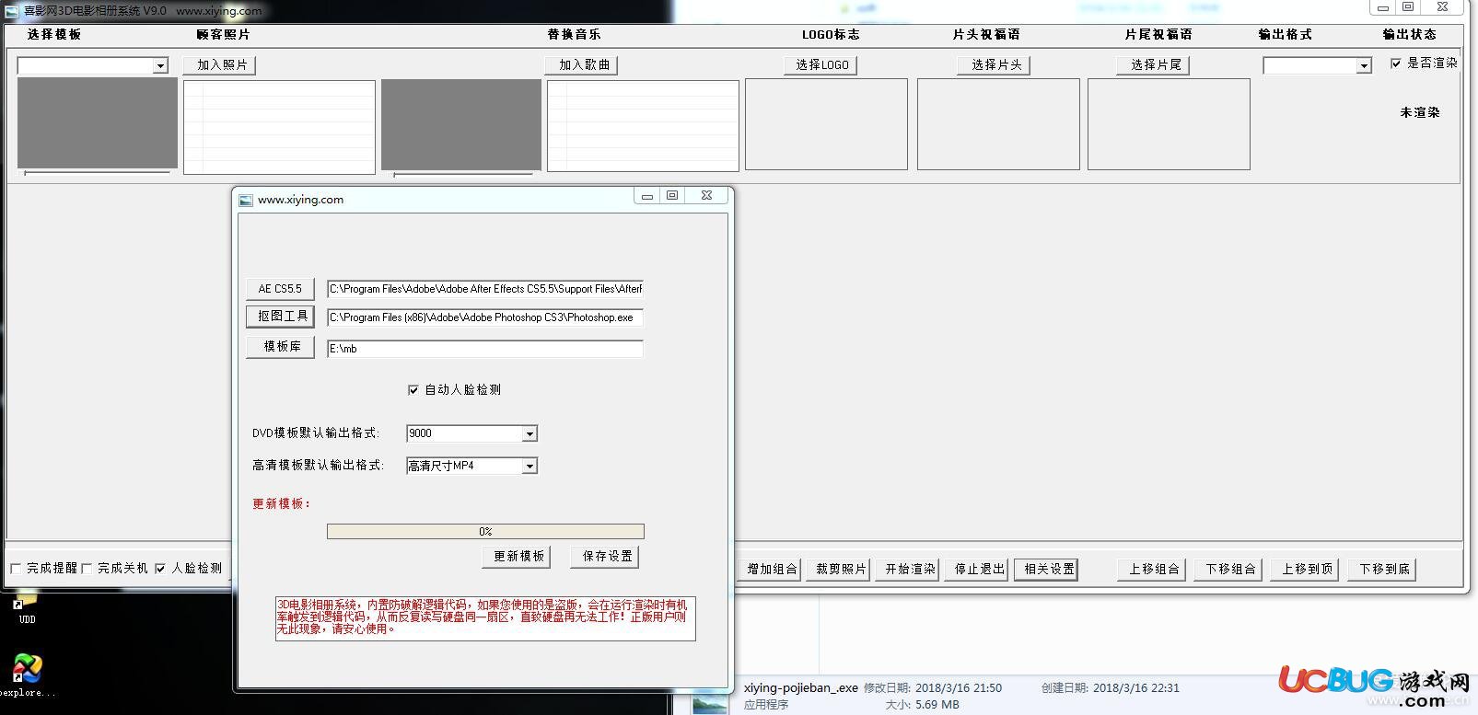Image resolution: width=1478 pixels, height=715 pixels.
Task: Click the 下移组合 button
Action: pos(1228,570)
